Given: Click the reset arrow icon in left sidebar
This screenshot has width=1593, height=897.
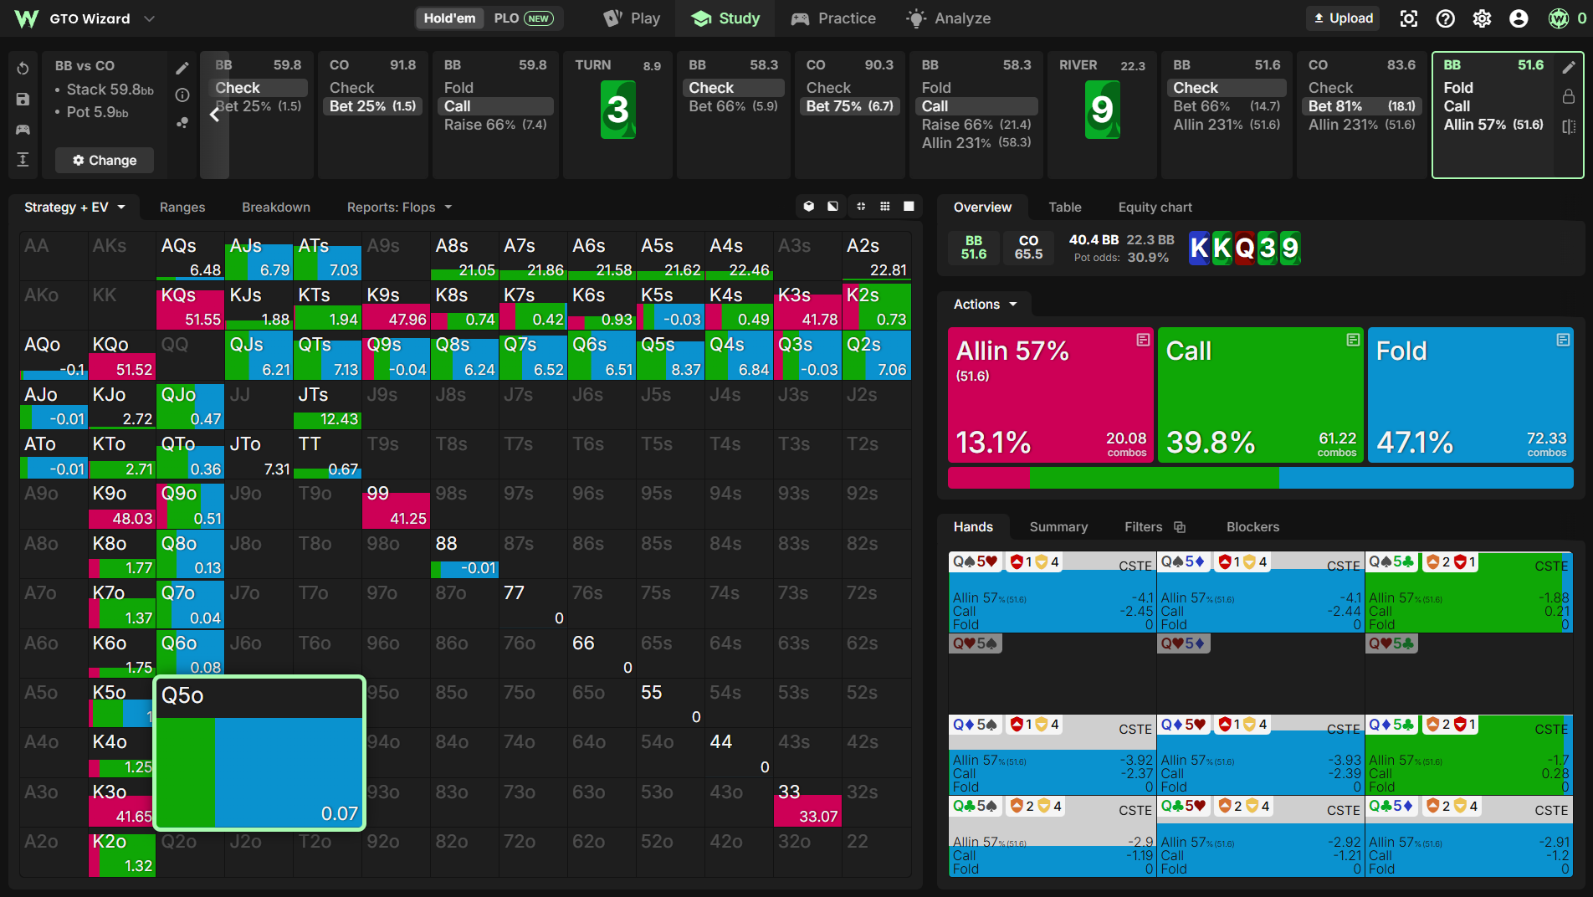Looking at the screenshot, I should point(23,69).
